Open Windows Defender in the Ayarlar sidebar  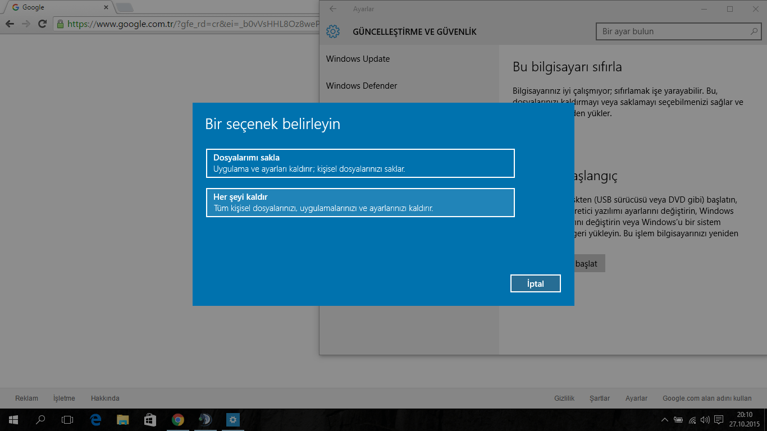pos(362,86)
